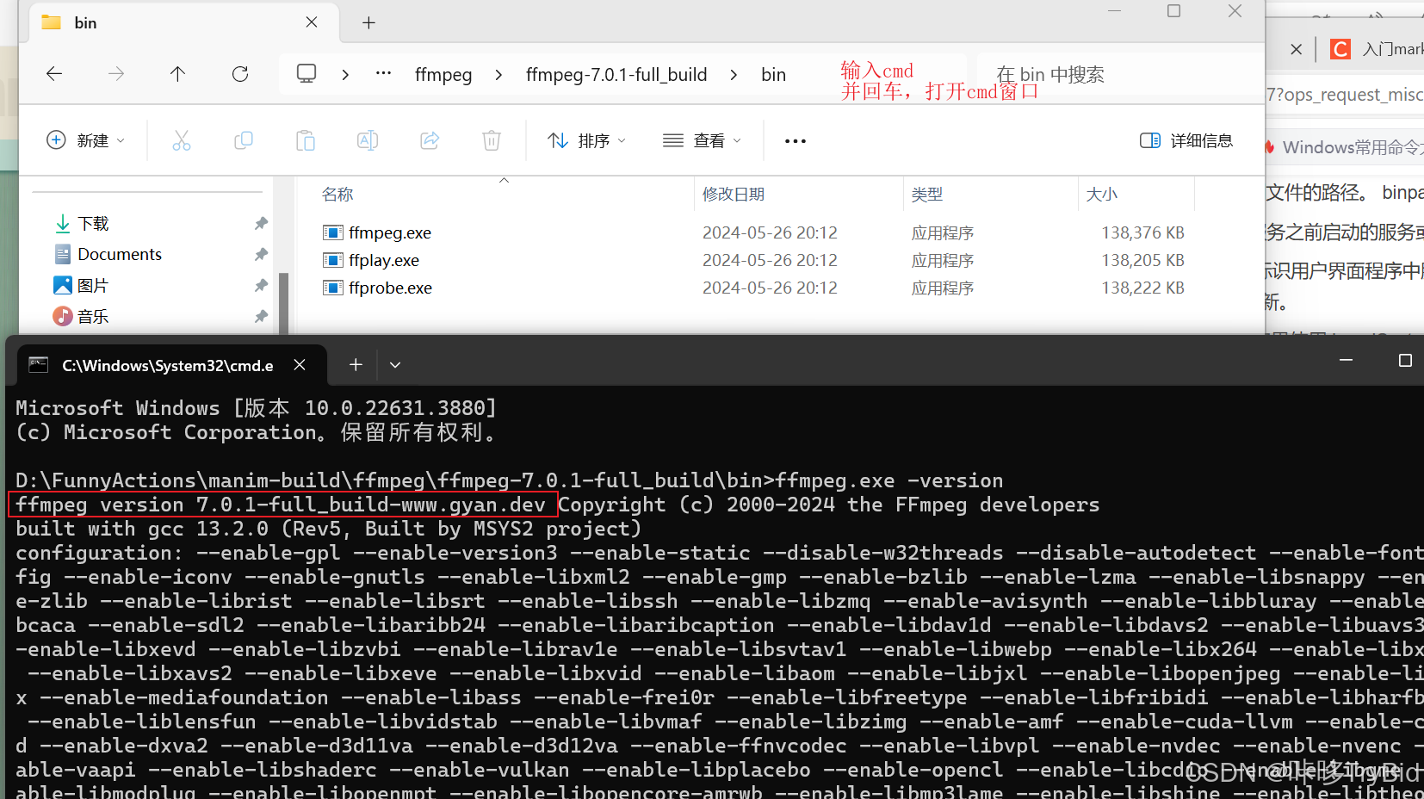
Task: Click 应用程序 type of ffplay.exe
Action: coord(943,260)
